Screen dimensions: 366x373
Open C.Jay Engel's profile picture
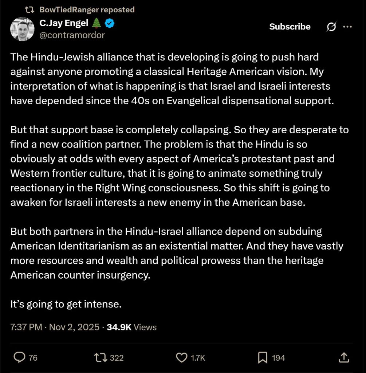pos(22,29)
